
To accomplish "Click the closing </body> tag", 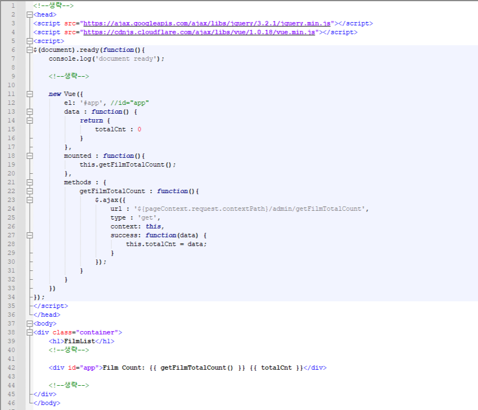I will 47,403.
